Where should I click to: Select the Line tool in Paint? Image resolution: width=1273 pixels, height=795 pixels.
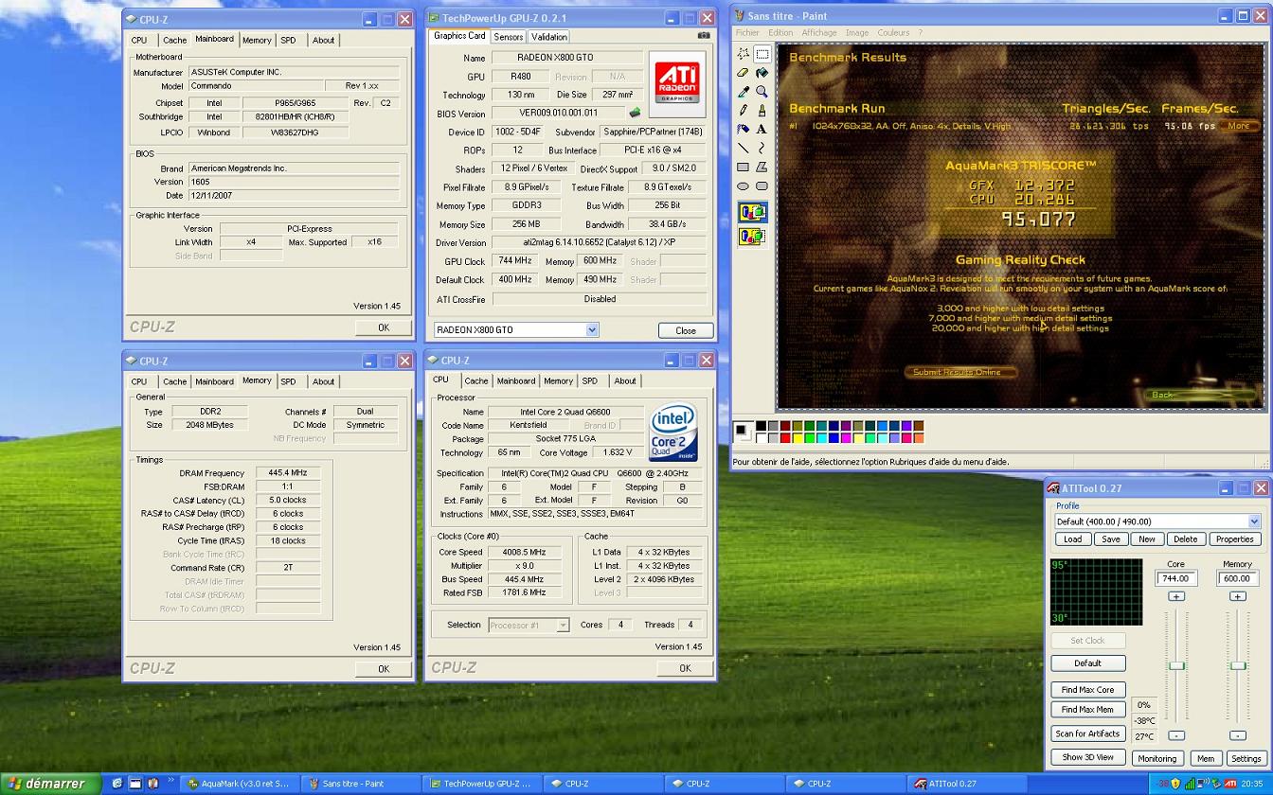(x=744, y=148)
